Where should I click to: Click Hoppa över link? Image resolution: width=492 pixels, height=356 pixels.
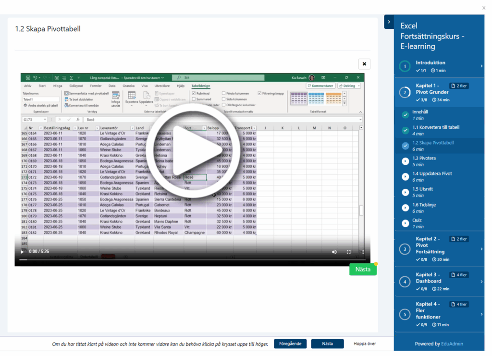[365, 344]
